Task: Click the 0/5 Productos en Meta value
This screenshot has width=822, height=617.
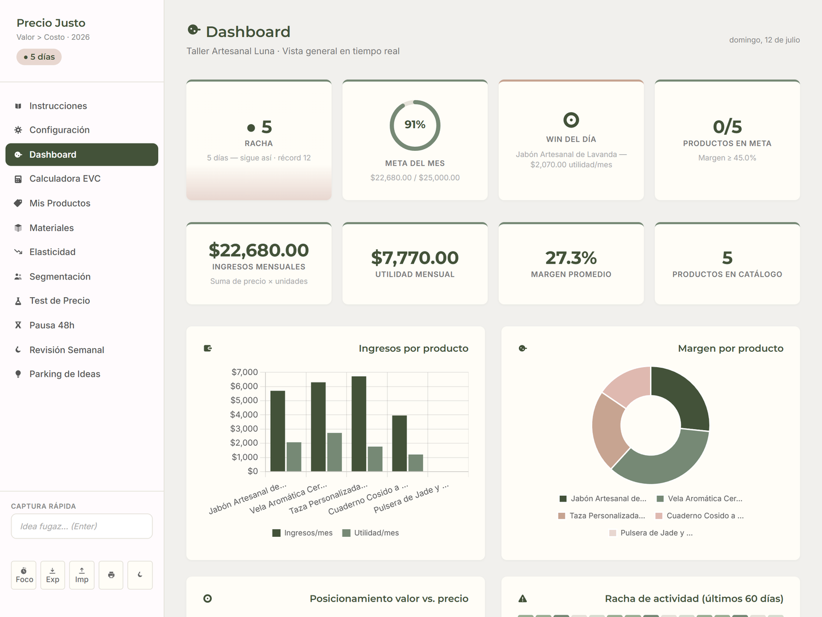Action: pyautogui.click(x=727, y=126)
